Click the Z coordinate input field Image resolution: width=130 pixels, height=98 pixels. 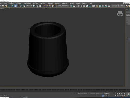(x=100, y=93)
